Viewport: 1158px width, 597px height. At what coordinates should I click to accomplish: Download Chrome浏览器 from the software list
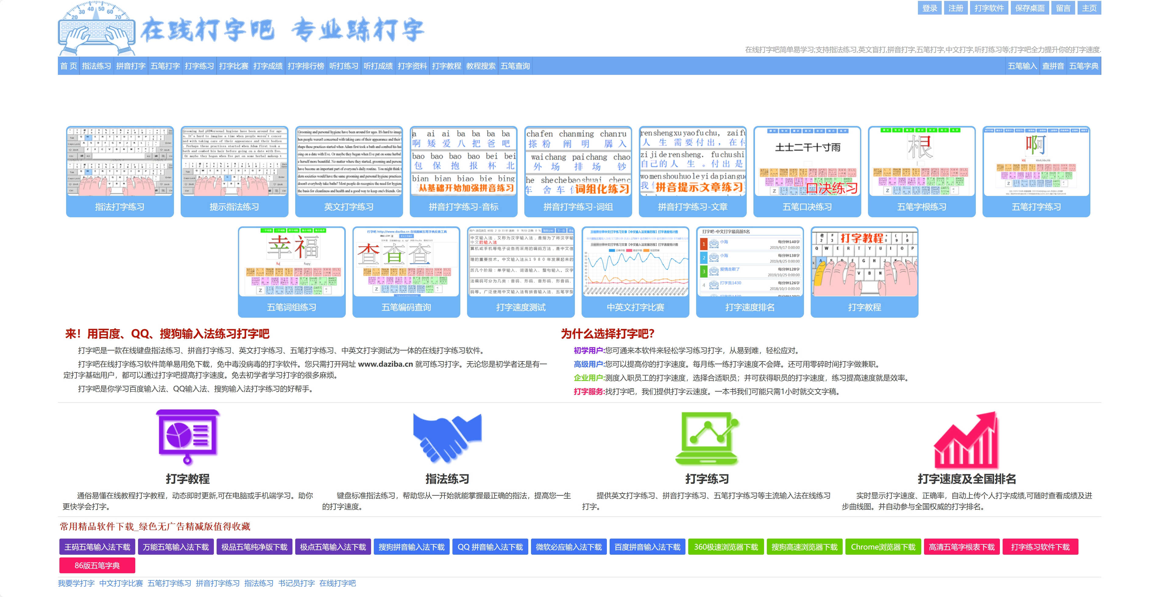pyautogui.click(x=883, y=547)
